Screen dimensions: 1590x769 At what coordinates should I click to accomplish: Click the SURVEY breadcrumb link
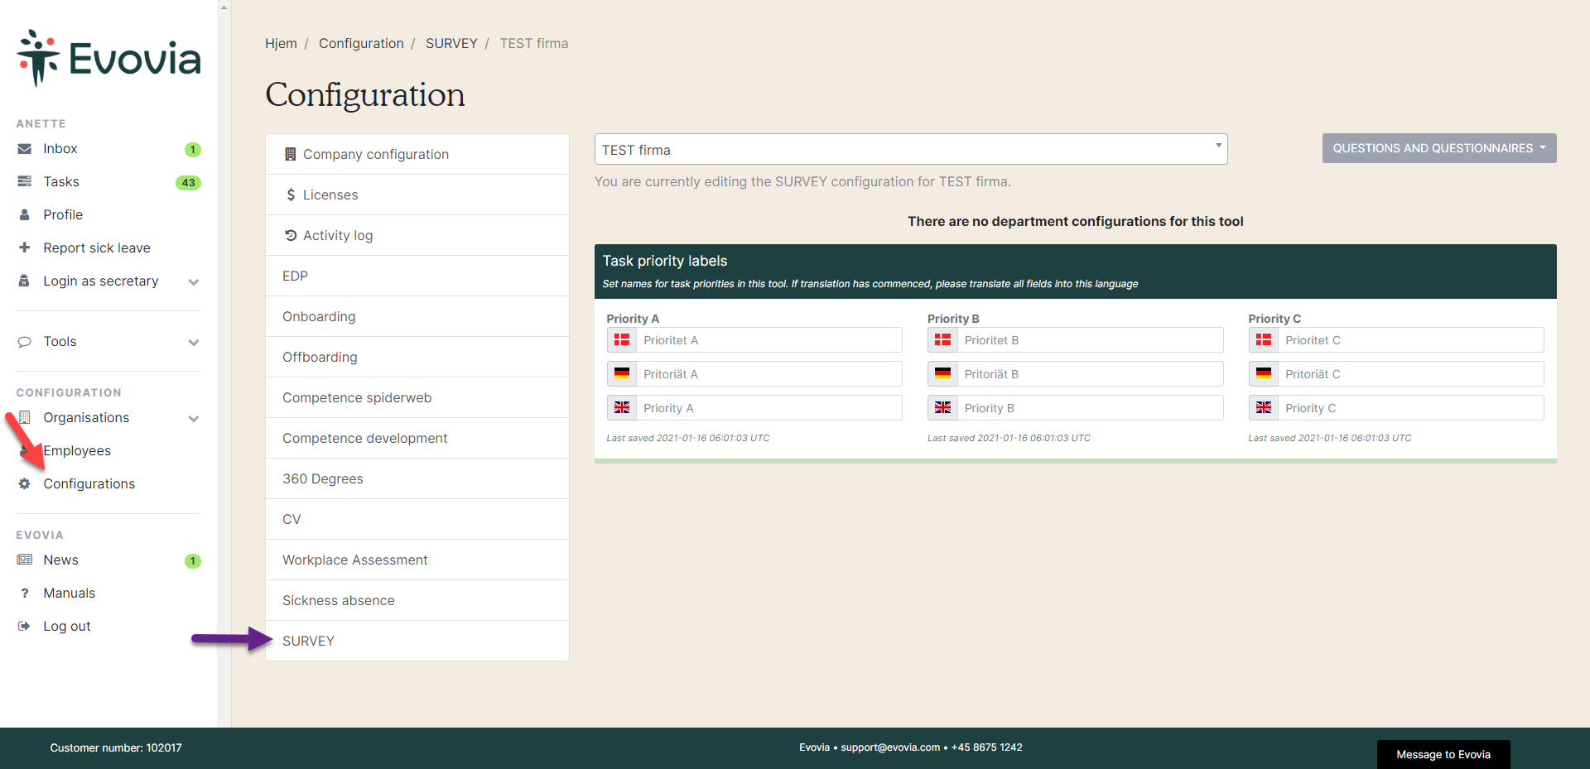point(451,43)
